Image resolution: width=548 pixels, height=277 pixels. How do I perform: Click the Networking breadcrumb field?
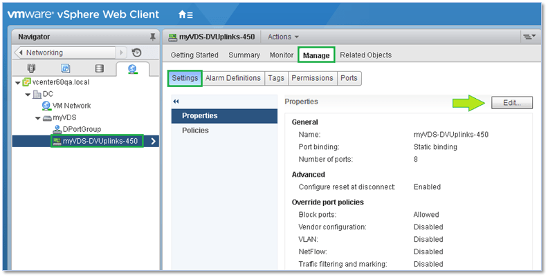pos(65,52)
